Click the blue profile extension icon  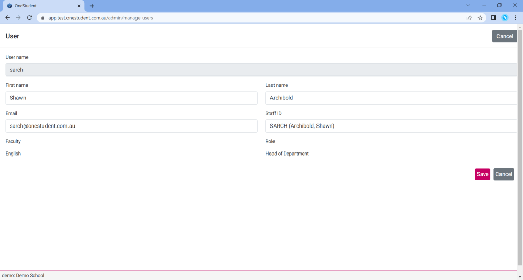(505, 18)
